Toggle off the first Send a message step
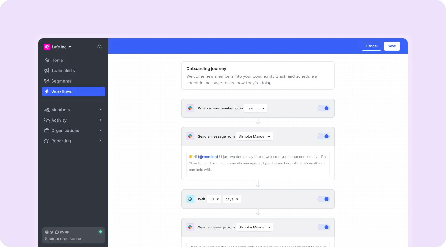The image size is (446, 247). [x=323, y=136]
